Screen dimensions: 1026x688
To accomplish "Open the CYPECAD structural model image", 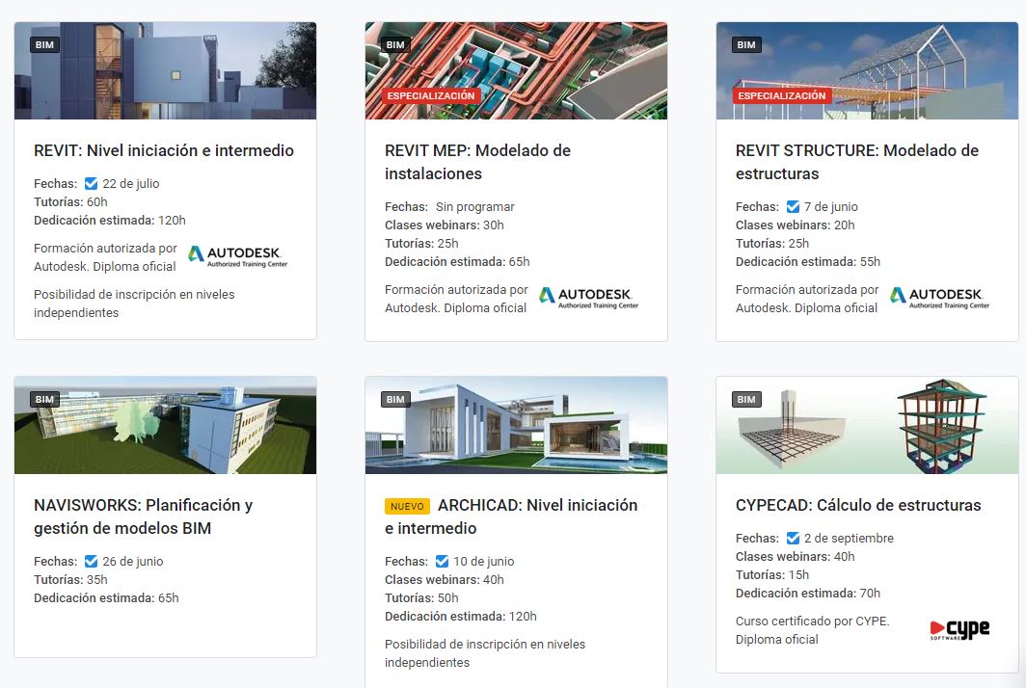I will pyautogui.click(x=867, y=425).
